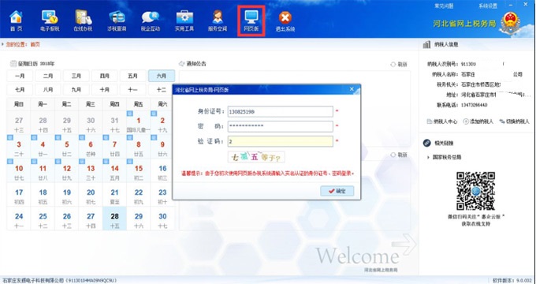Select calendar date 30 (十七)
The height and width of the screenshot is (284, 536).
click(162, 219)
